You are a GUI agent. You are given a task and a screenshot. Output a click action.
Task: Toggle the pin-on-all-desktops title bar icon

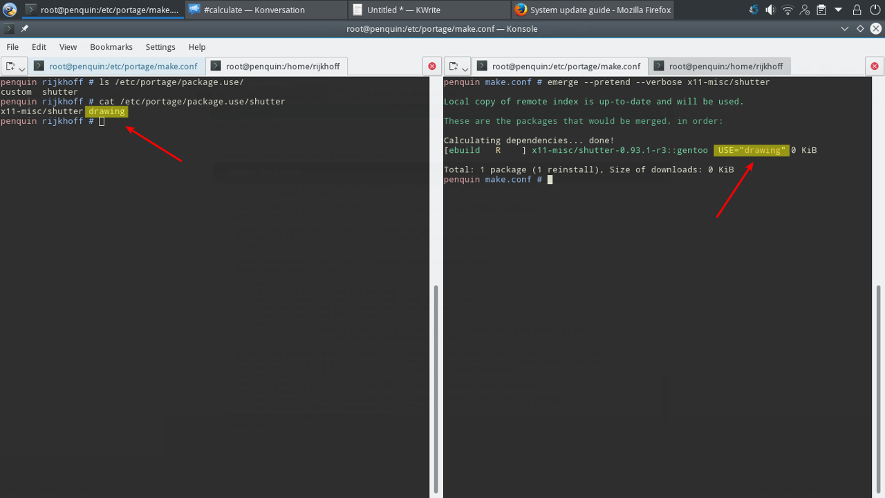(x=25, y=28)
